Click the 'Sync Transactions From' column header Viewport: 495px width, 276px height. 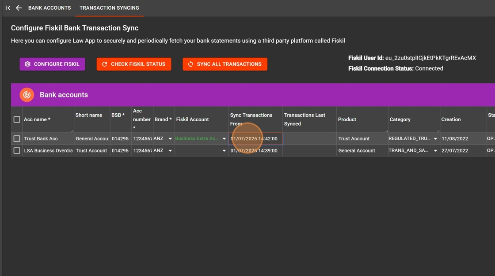pos(255,119)
